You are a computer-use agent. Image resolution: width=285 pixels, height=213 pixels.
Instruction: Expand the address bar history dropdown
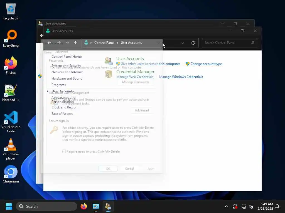click(183, 43)
